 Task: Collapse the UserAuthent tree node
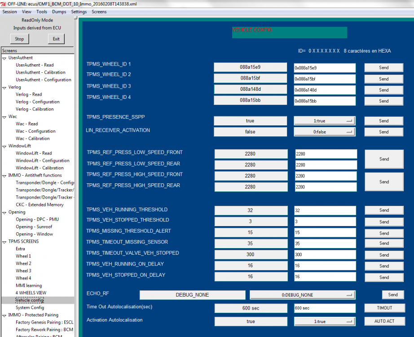4,58
